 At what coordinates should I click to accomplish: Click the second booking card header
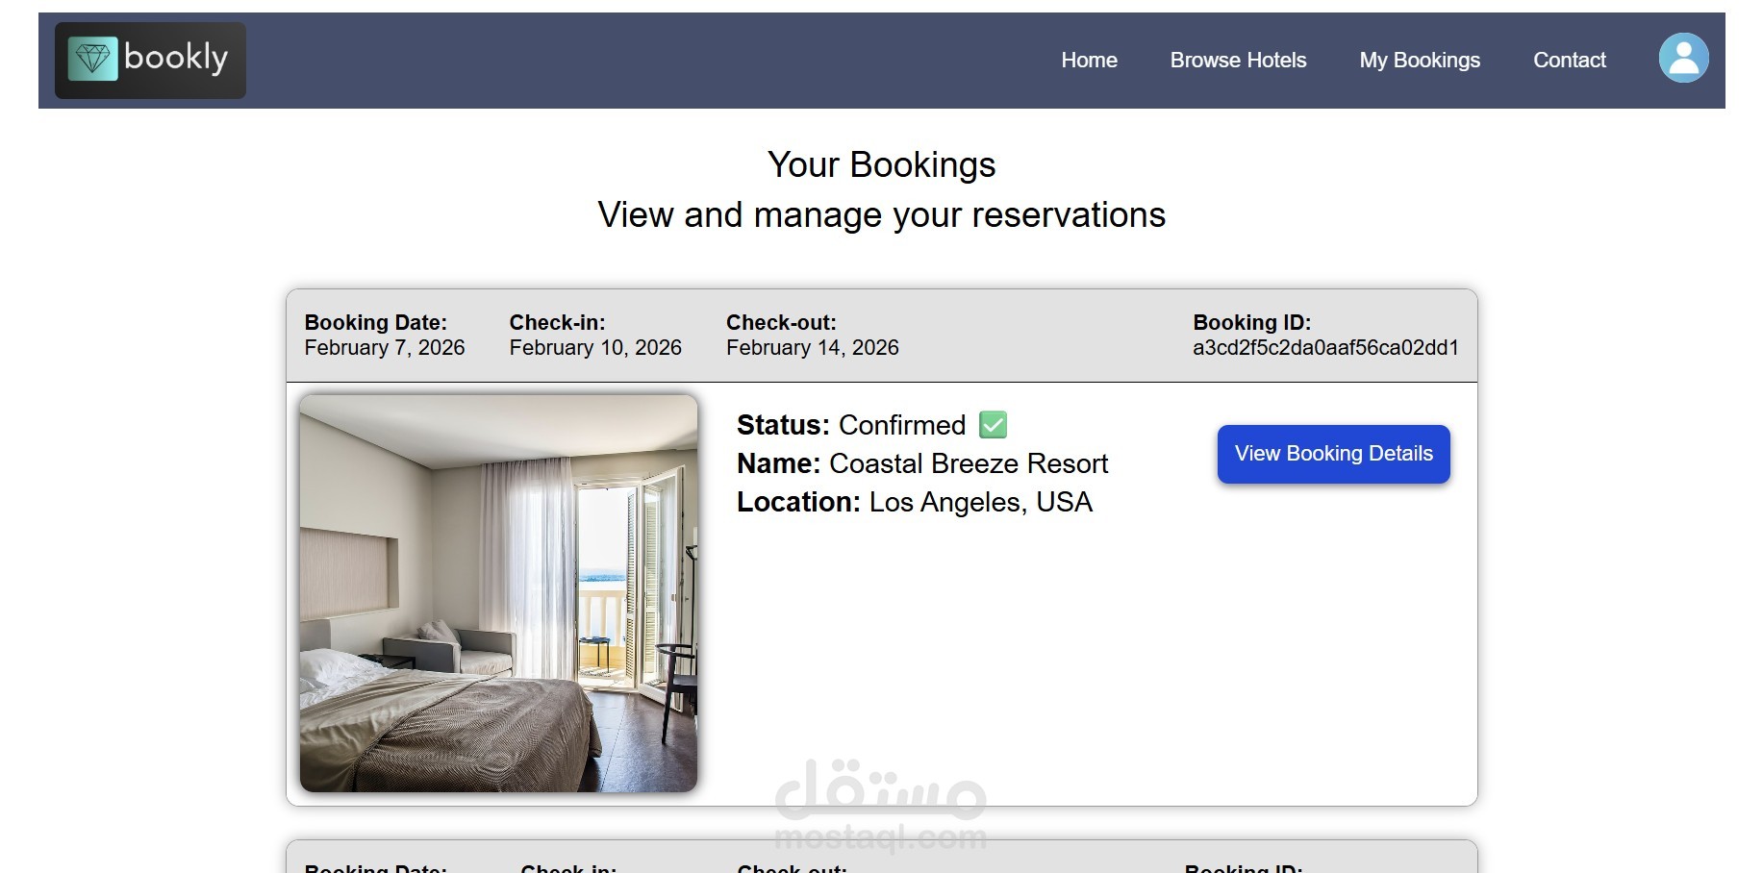(881, 859)
